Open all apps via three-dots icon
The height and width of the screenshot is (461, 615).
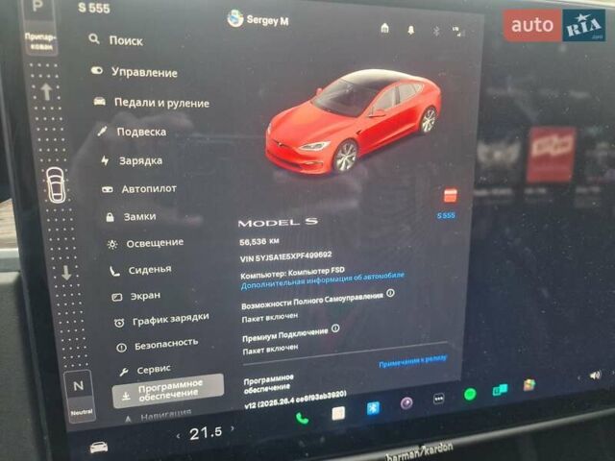[x=438, y=398]
